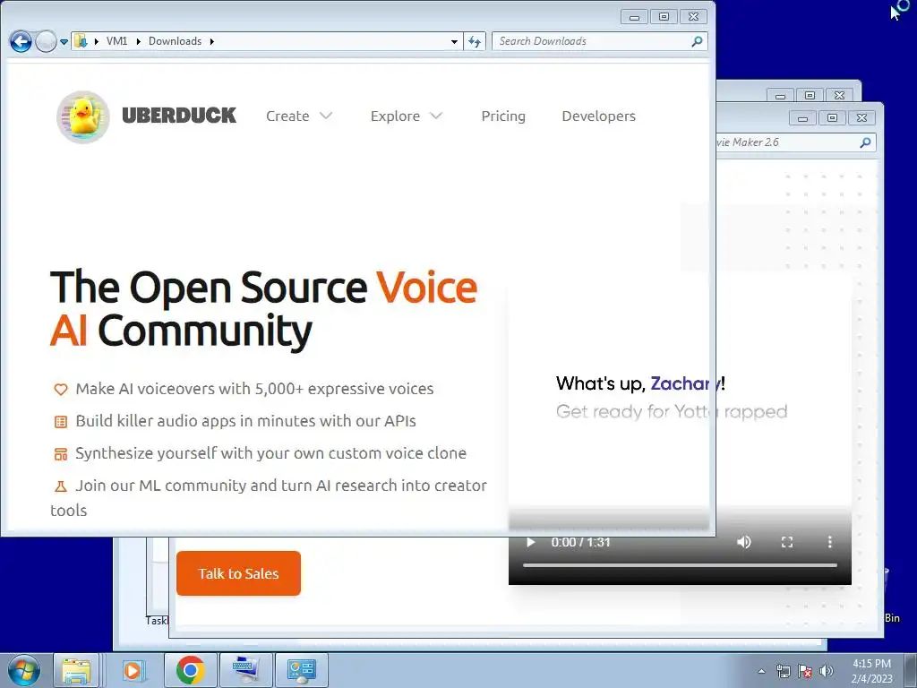
Task: Click the list icon beside audio apps line
Action: pyautogui.click(x=60, y=422)
